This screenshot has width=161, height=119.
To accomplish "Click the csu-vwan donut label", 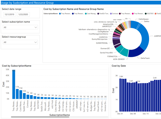I will point(117,20).
